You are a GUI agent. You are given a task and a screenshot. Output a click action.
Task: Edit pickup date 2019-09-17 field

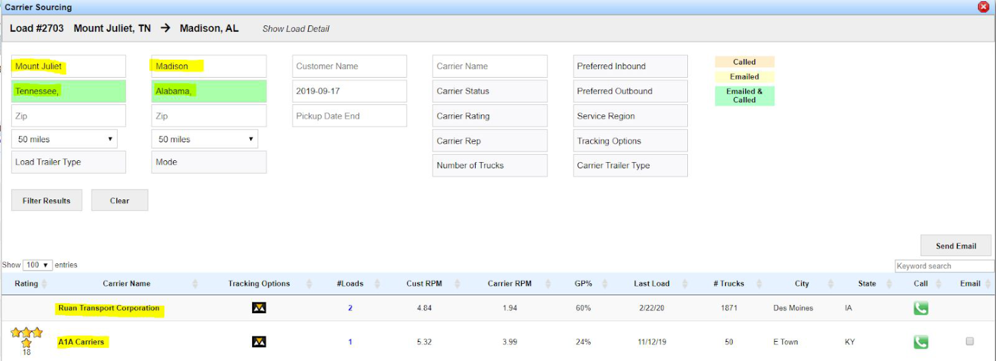[349, 91]
